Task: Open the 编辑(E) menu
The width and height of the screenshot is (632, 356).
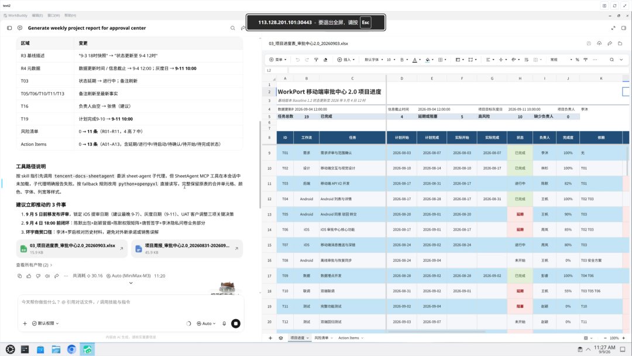Action: pos(37,15)
